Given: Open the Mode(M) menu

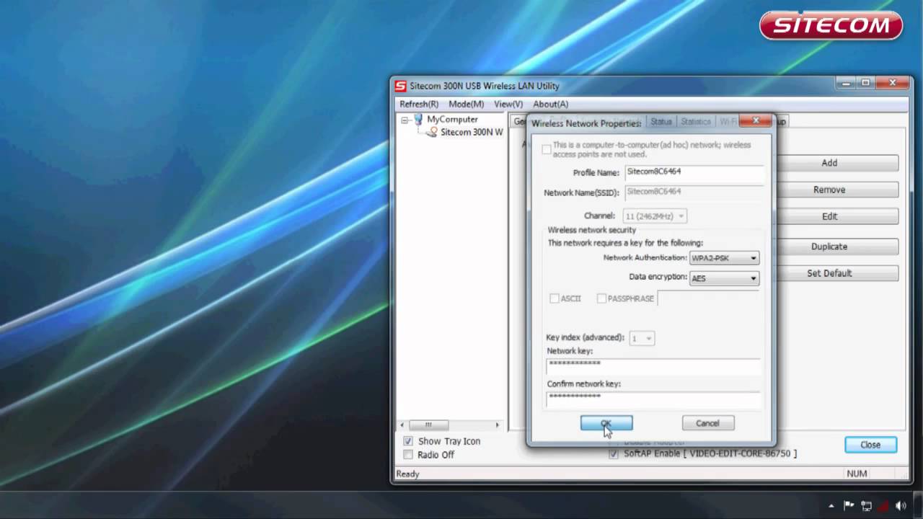Looking at the screenshot, I should (x=466, y=105).
